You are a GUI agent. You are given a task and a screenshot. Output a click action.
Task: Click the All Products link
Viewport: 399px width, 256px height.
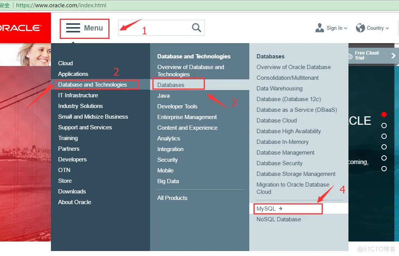pyautogui.click(x=172, y=198)
